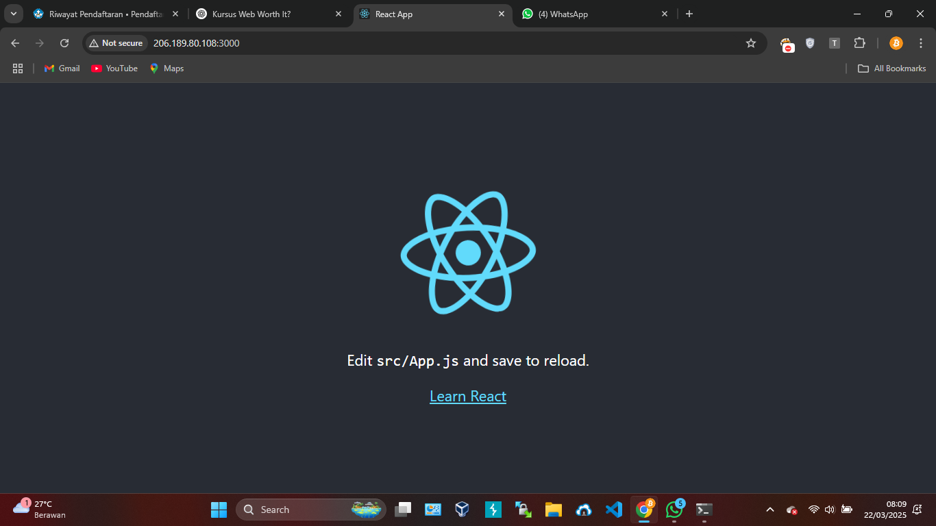
Task: Click the Chrome icon in the taskbar
Action: (644, 510)
